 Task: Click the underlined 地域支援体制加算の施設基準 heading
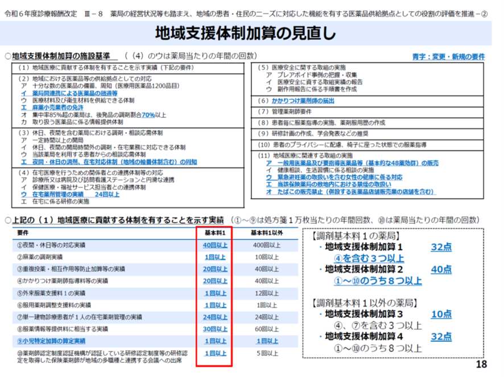coord(64,56)
